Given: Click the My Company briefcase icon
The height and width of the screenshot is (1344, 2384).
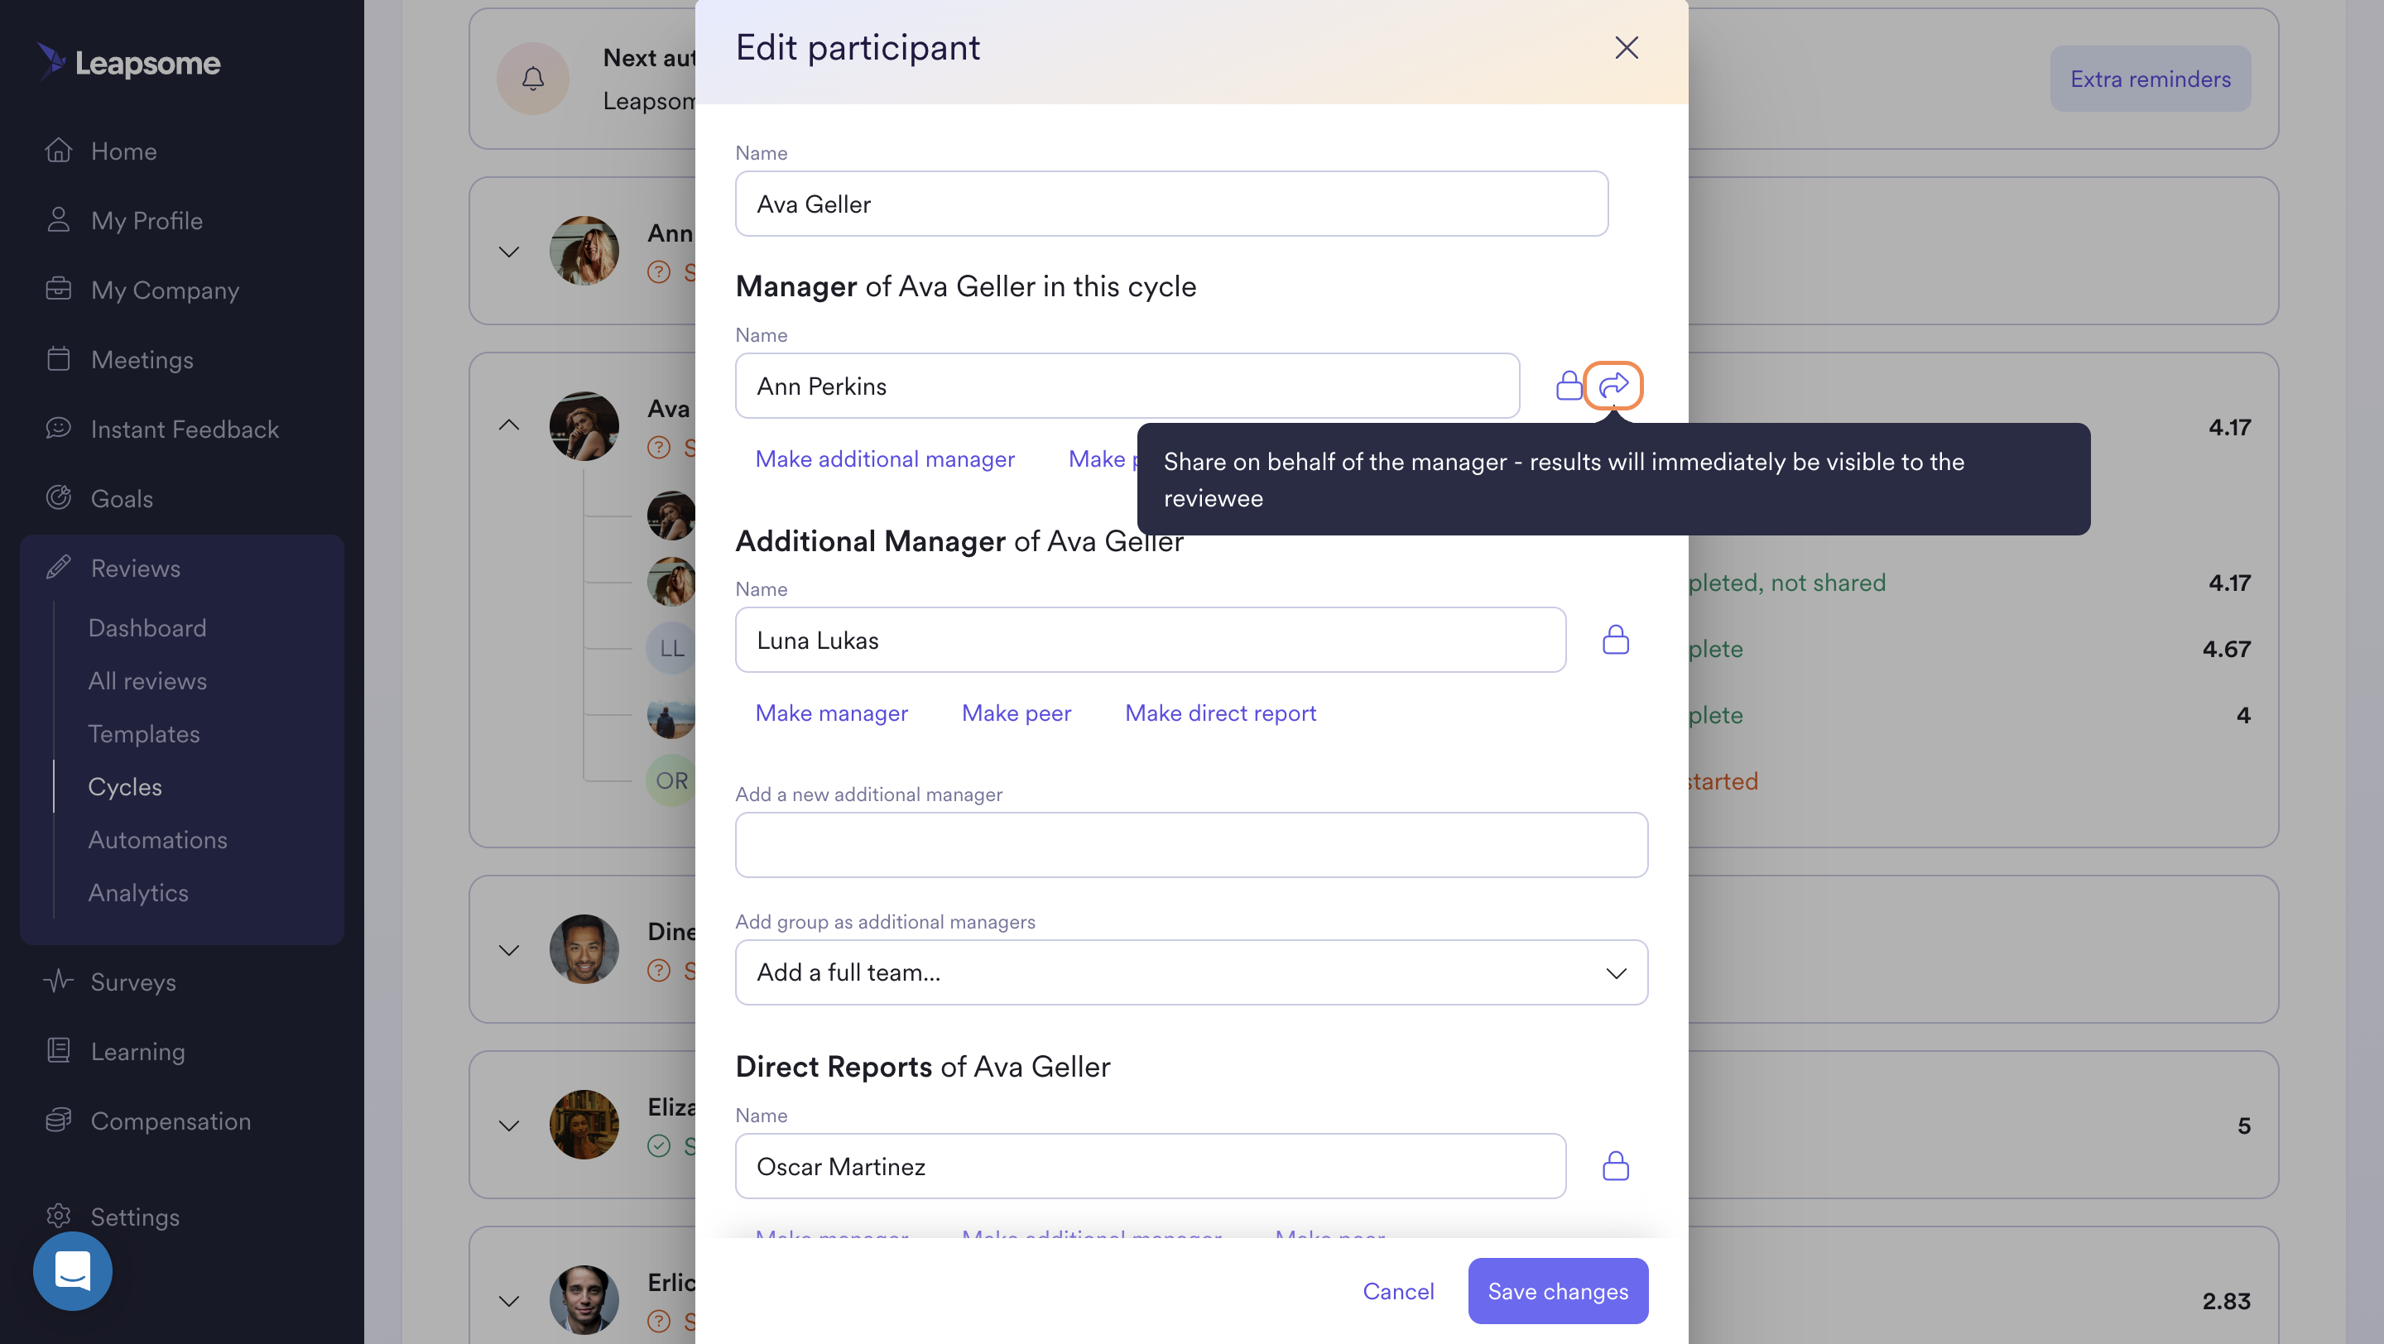Looking at the screenshot, I should pyautogui.click(x=58, y=289).
